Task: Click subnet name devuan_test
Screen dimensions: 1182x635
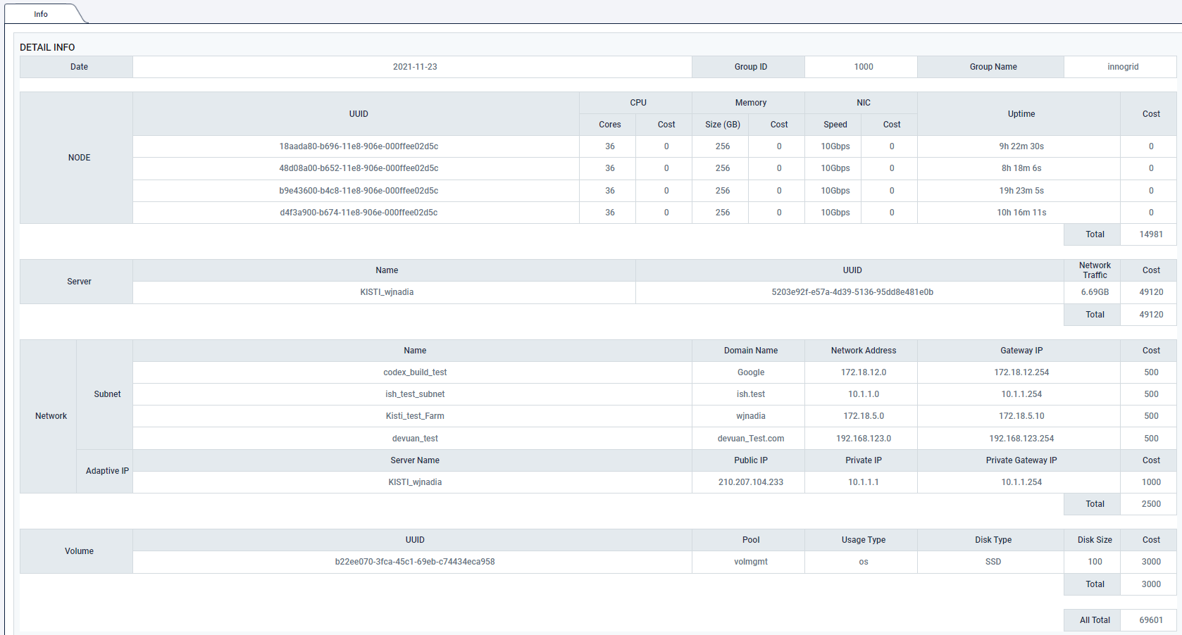Action: point(415,439)
